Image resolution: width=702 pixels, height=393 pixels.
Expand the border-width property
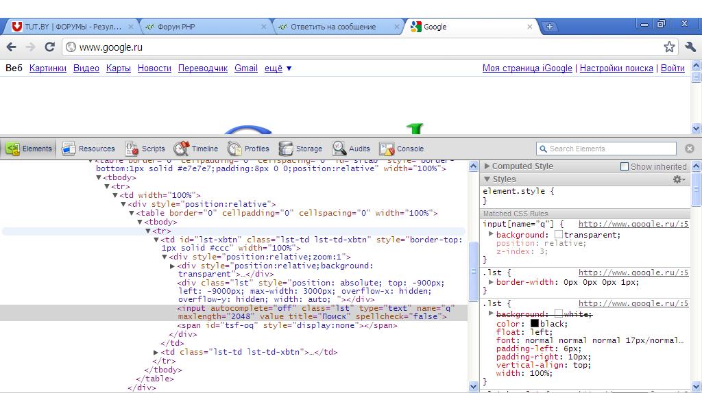tap(491, 281)
